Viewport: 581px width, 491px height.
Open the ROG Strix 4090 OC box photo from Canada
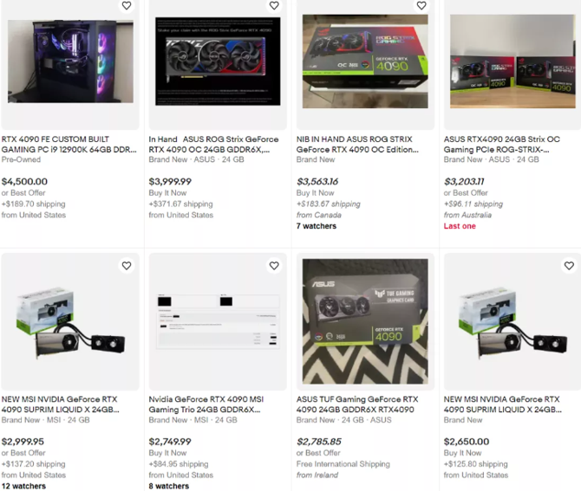[365, 61]
